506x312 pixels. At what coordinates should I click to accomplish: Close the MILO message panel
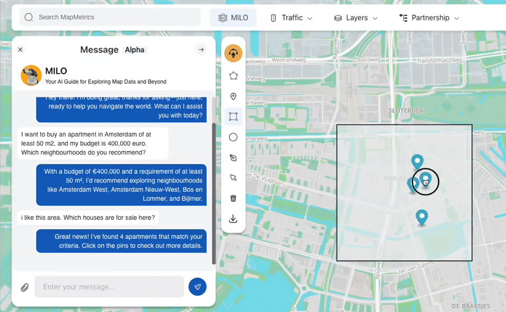pos(20,50)
